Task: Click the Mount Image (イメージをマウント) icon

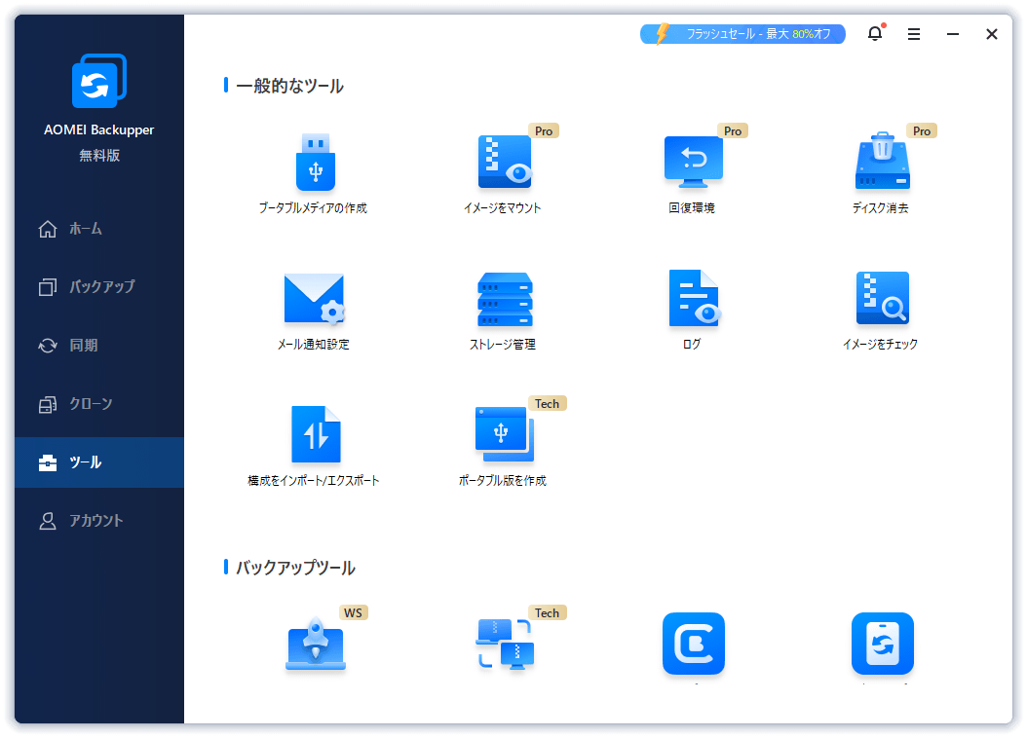Action: coord(504,164)
